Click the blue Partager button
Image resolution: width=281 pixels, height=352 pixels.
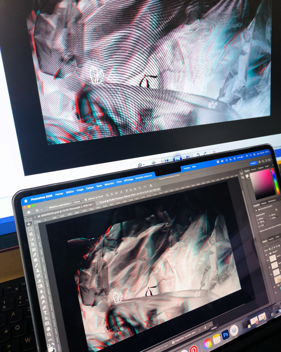coord(253,163)
